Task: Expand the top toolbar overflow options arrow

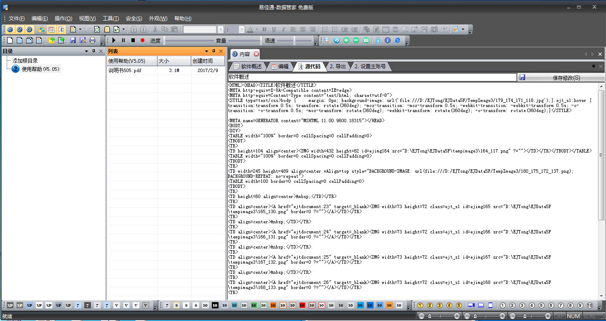Action: coord(470,31)
